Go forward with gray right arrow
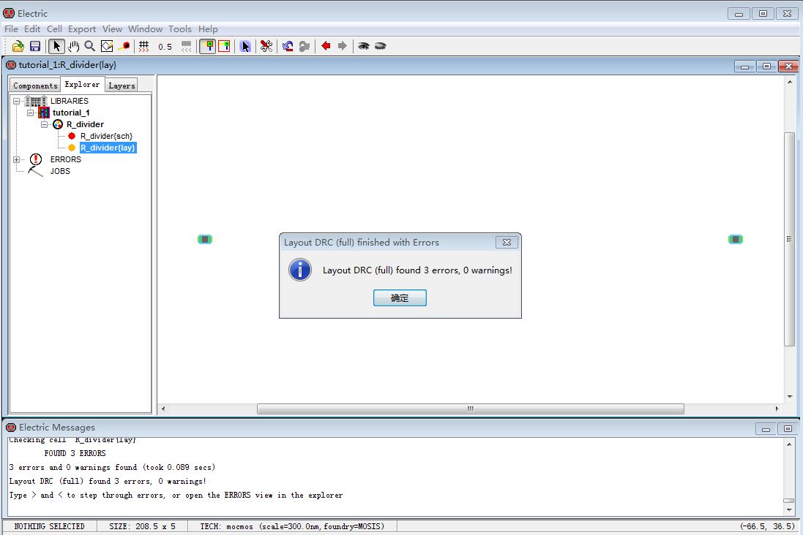 (342, 47)
